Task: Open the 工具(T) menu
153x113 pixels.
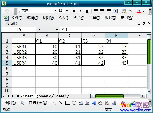Action: [x=94, y=18]
